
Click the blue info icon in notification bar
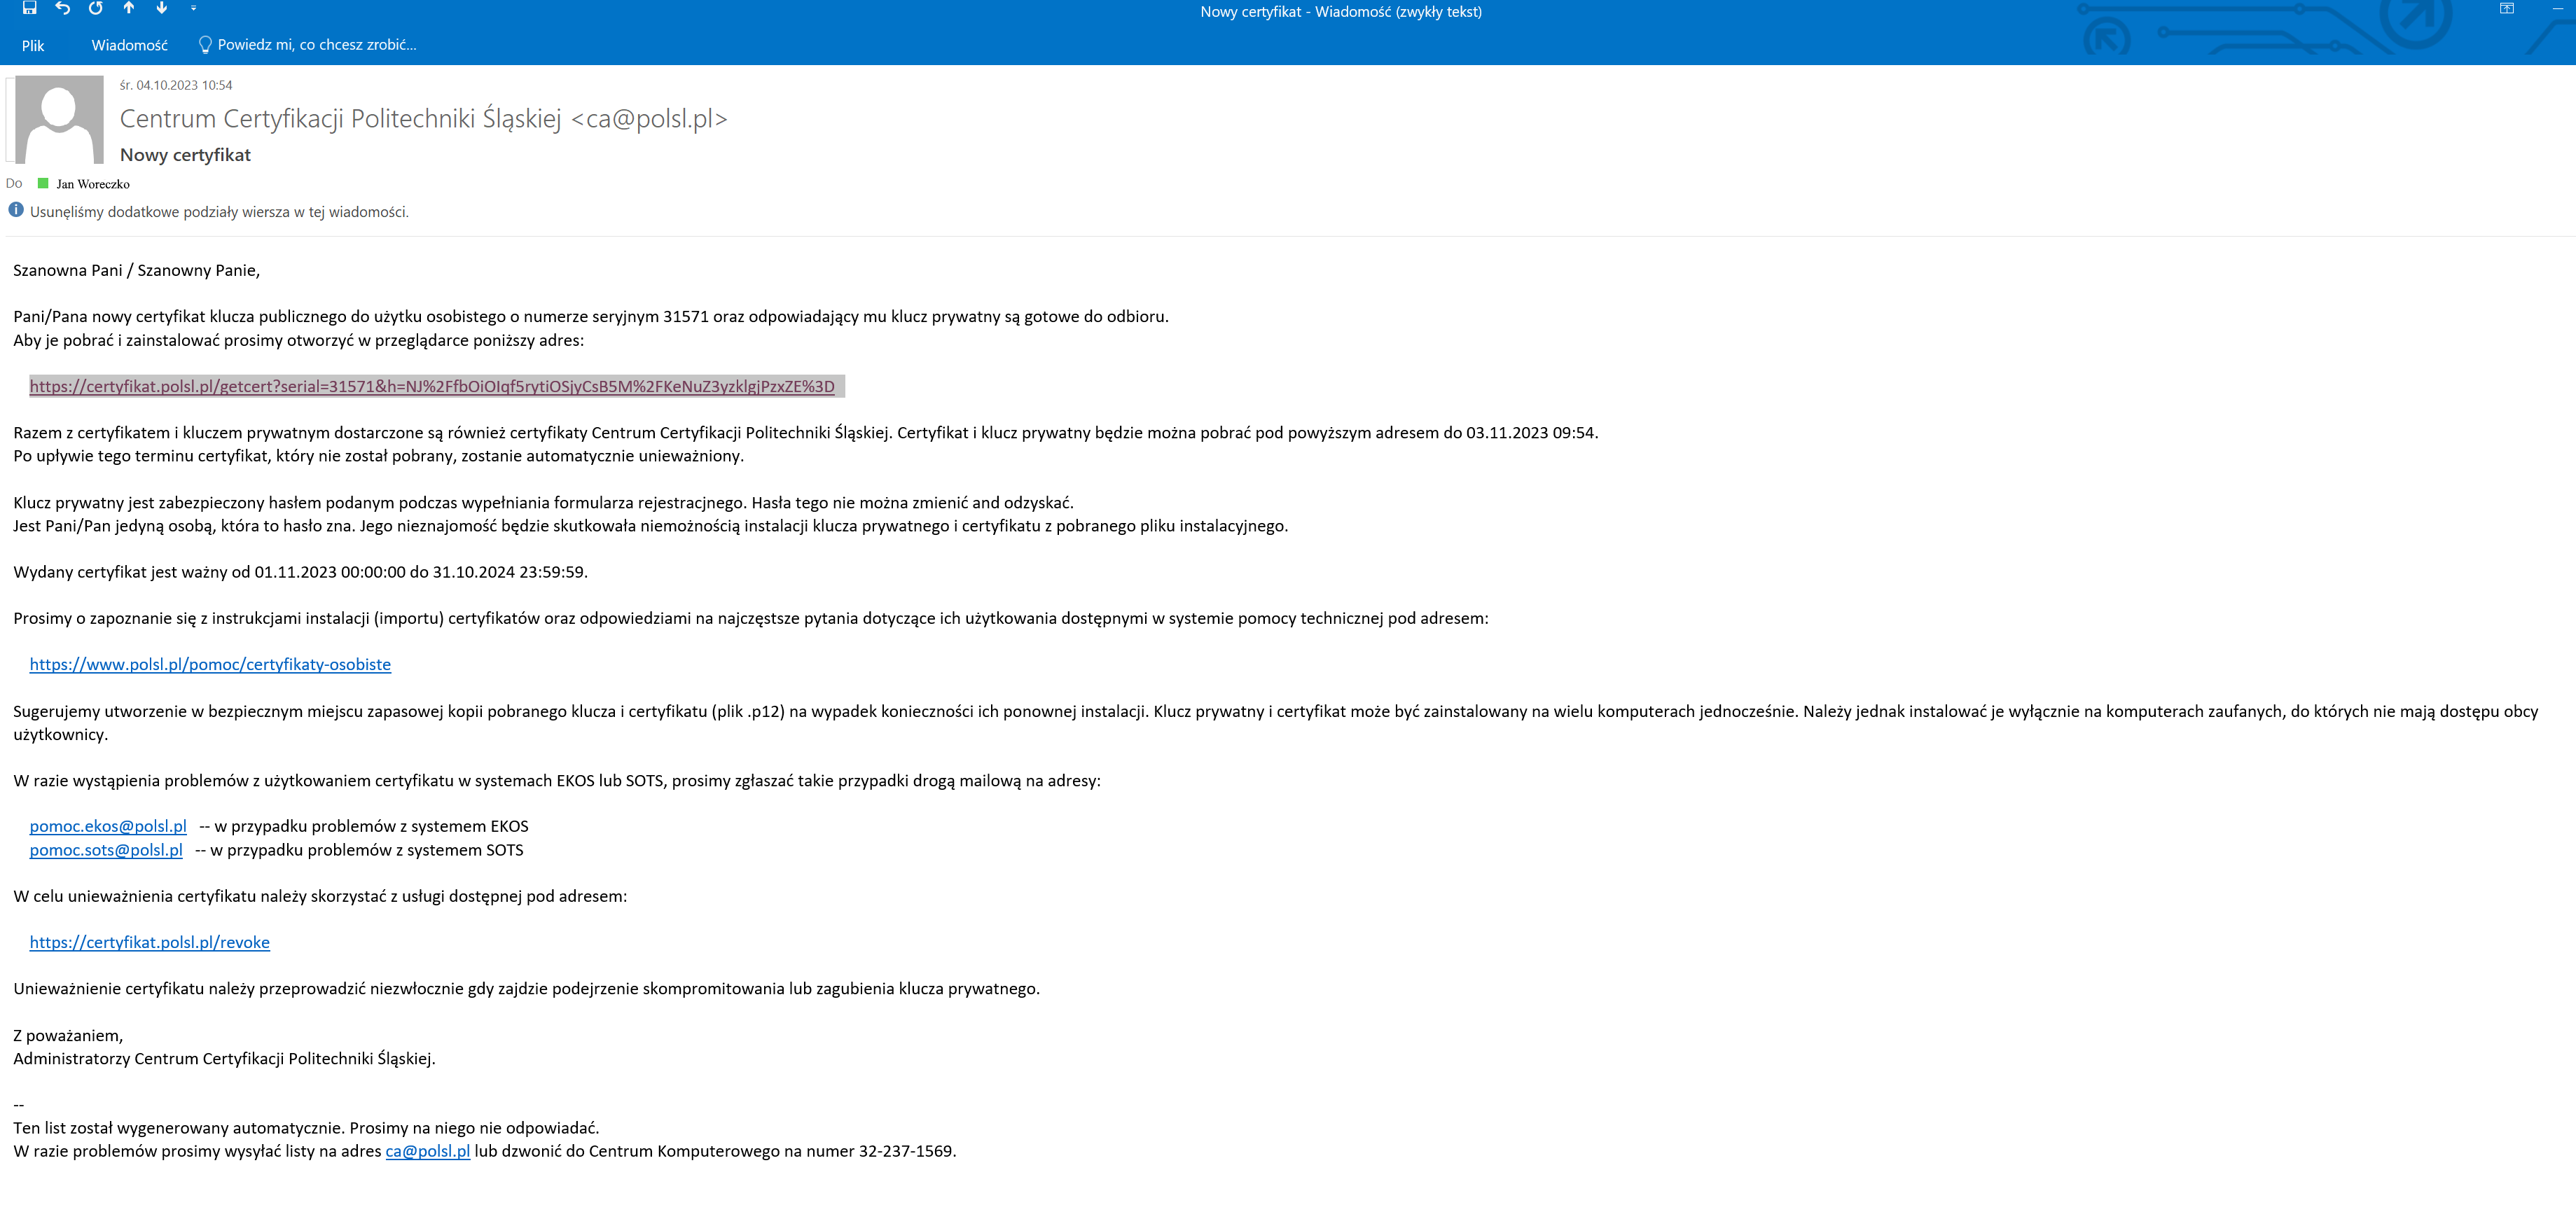coord(16,210)
